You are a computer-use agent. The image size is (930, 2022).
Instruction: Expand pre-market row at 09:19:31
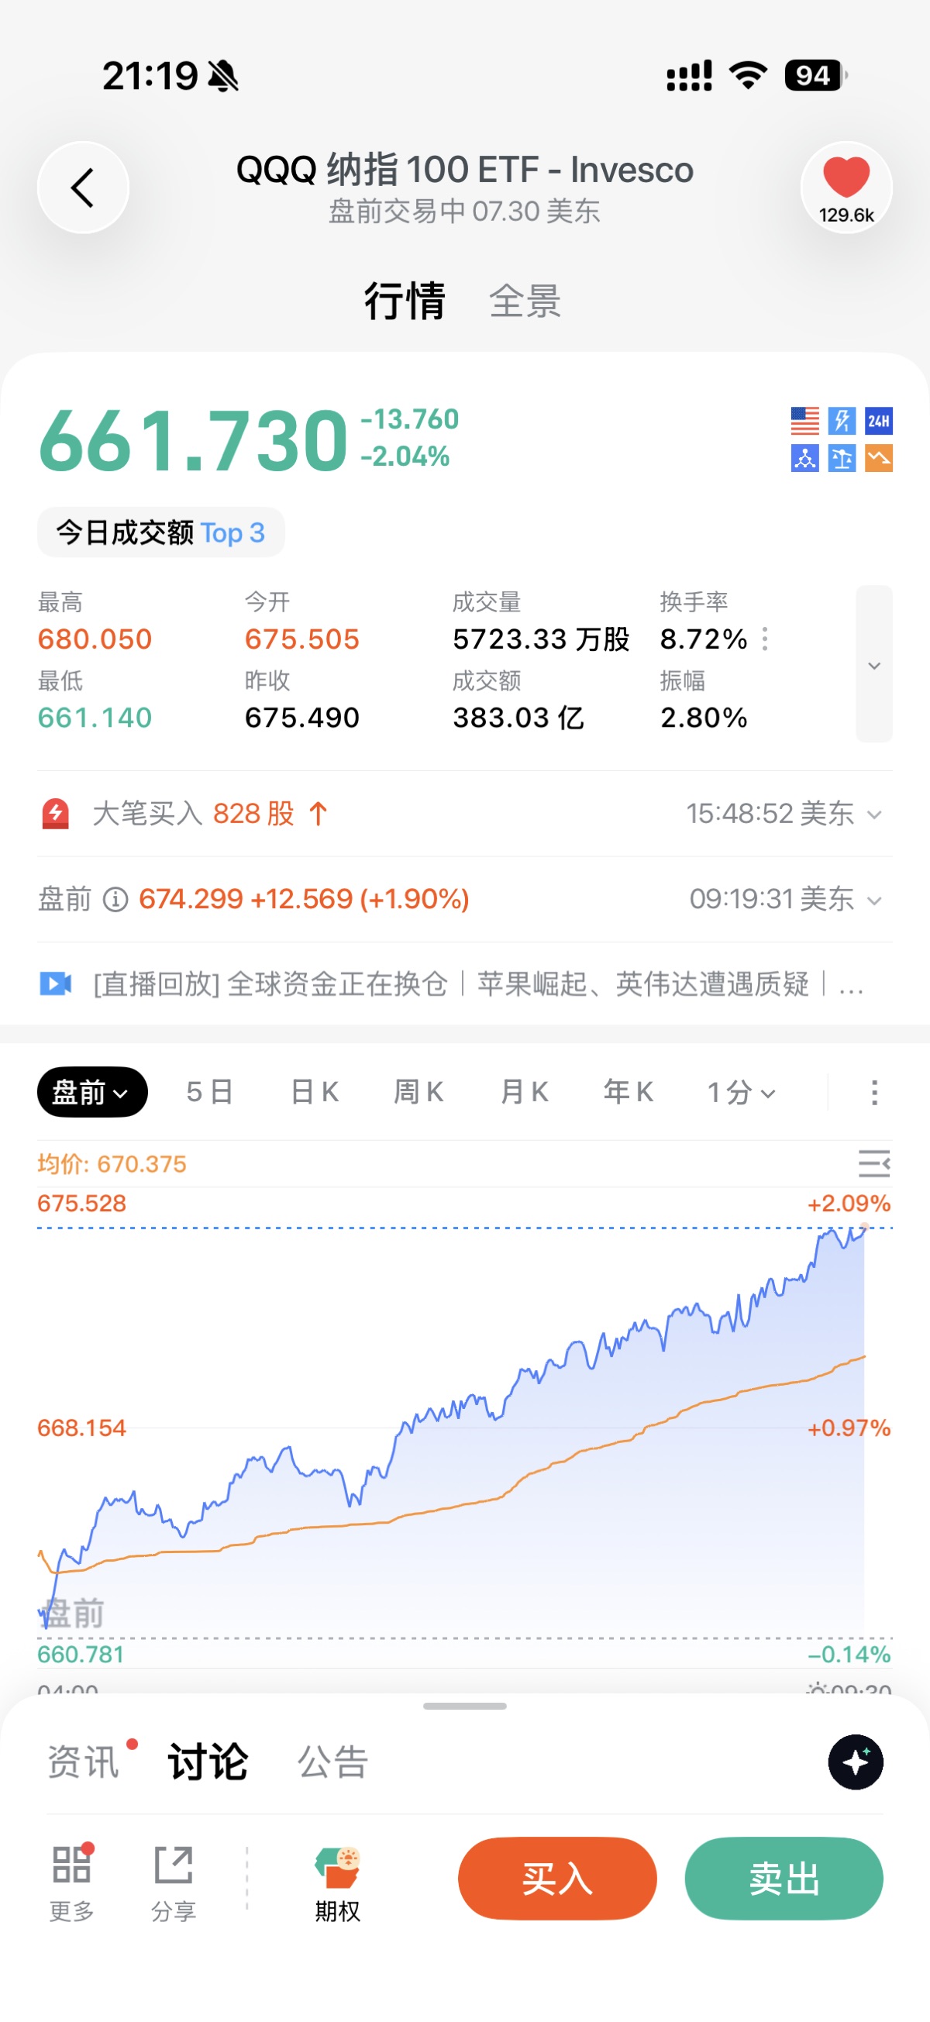(x=874, y=900)
